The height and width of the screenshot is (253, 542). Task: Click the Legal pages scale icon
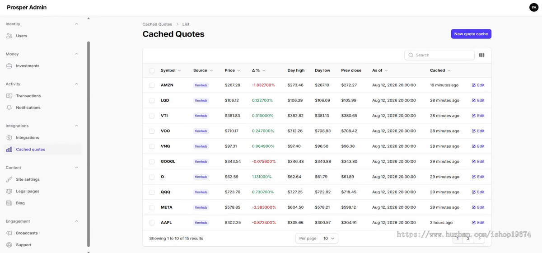pyautogui.click(x=9, y=191)
